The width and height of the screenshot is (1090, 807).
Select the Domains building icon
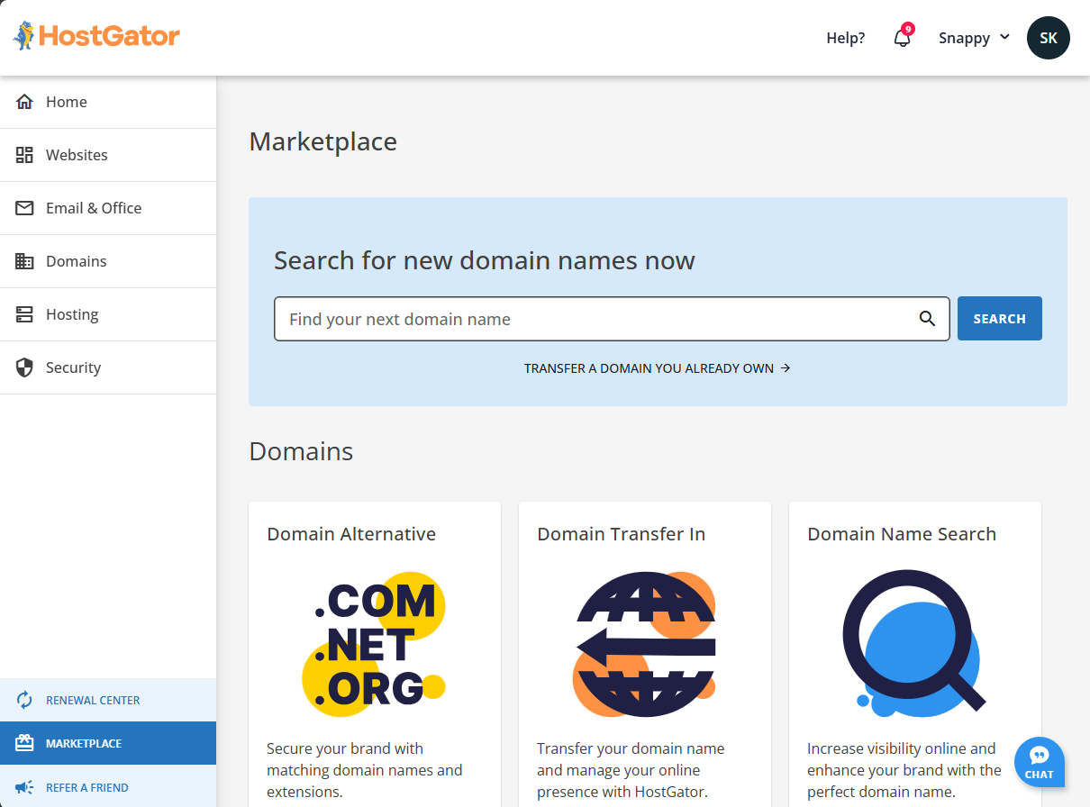pyautogui.click(x=24, y=260)
